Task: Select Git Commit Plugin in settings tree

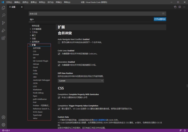Action: click(x=40, y=61)
